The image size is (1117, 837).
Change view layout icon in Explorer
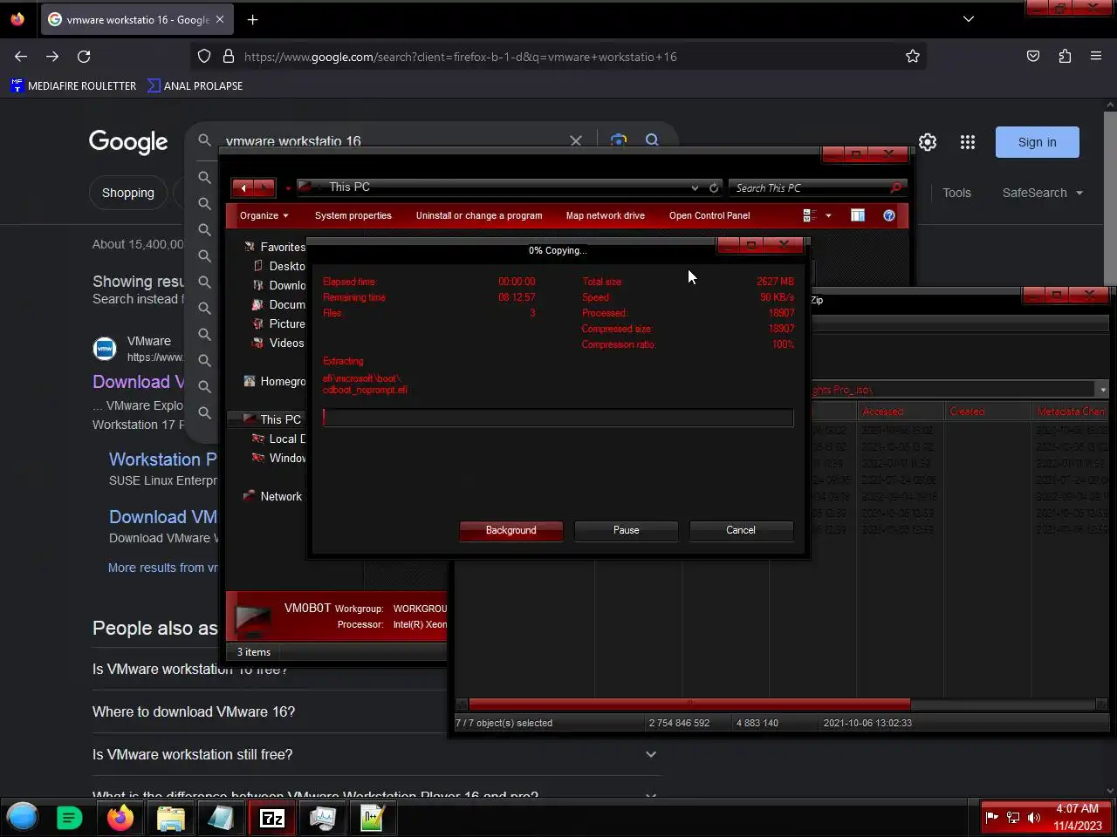(x=810, y=215)
